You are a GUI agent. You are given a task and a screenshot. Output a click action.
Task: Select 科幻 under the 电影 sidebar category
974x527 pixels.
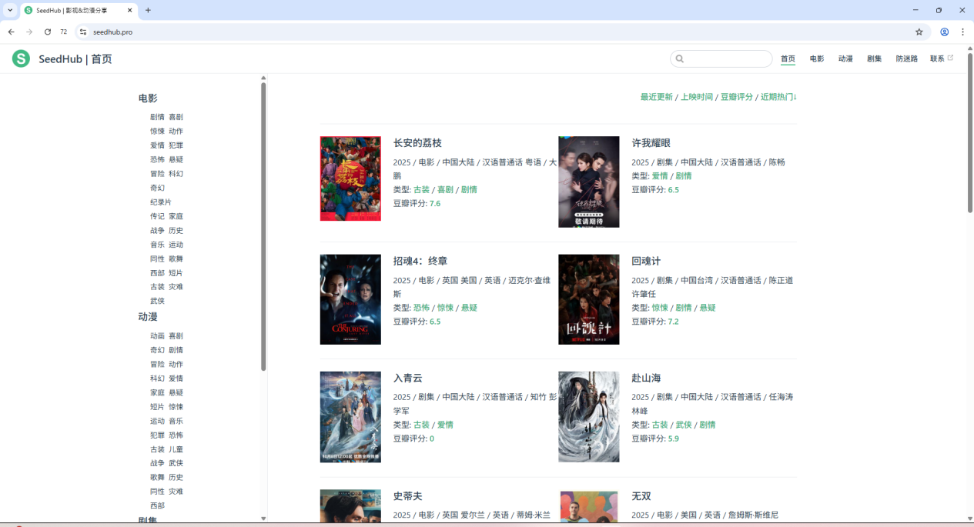pos(176,174)
